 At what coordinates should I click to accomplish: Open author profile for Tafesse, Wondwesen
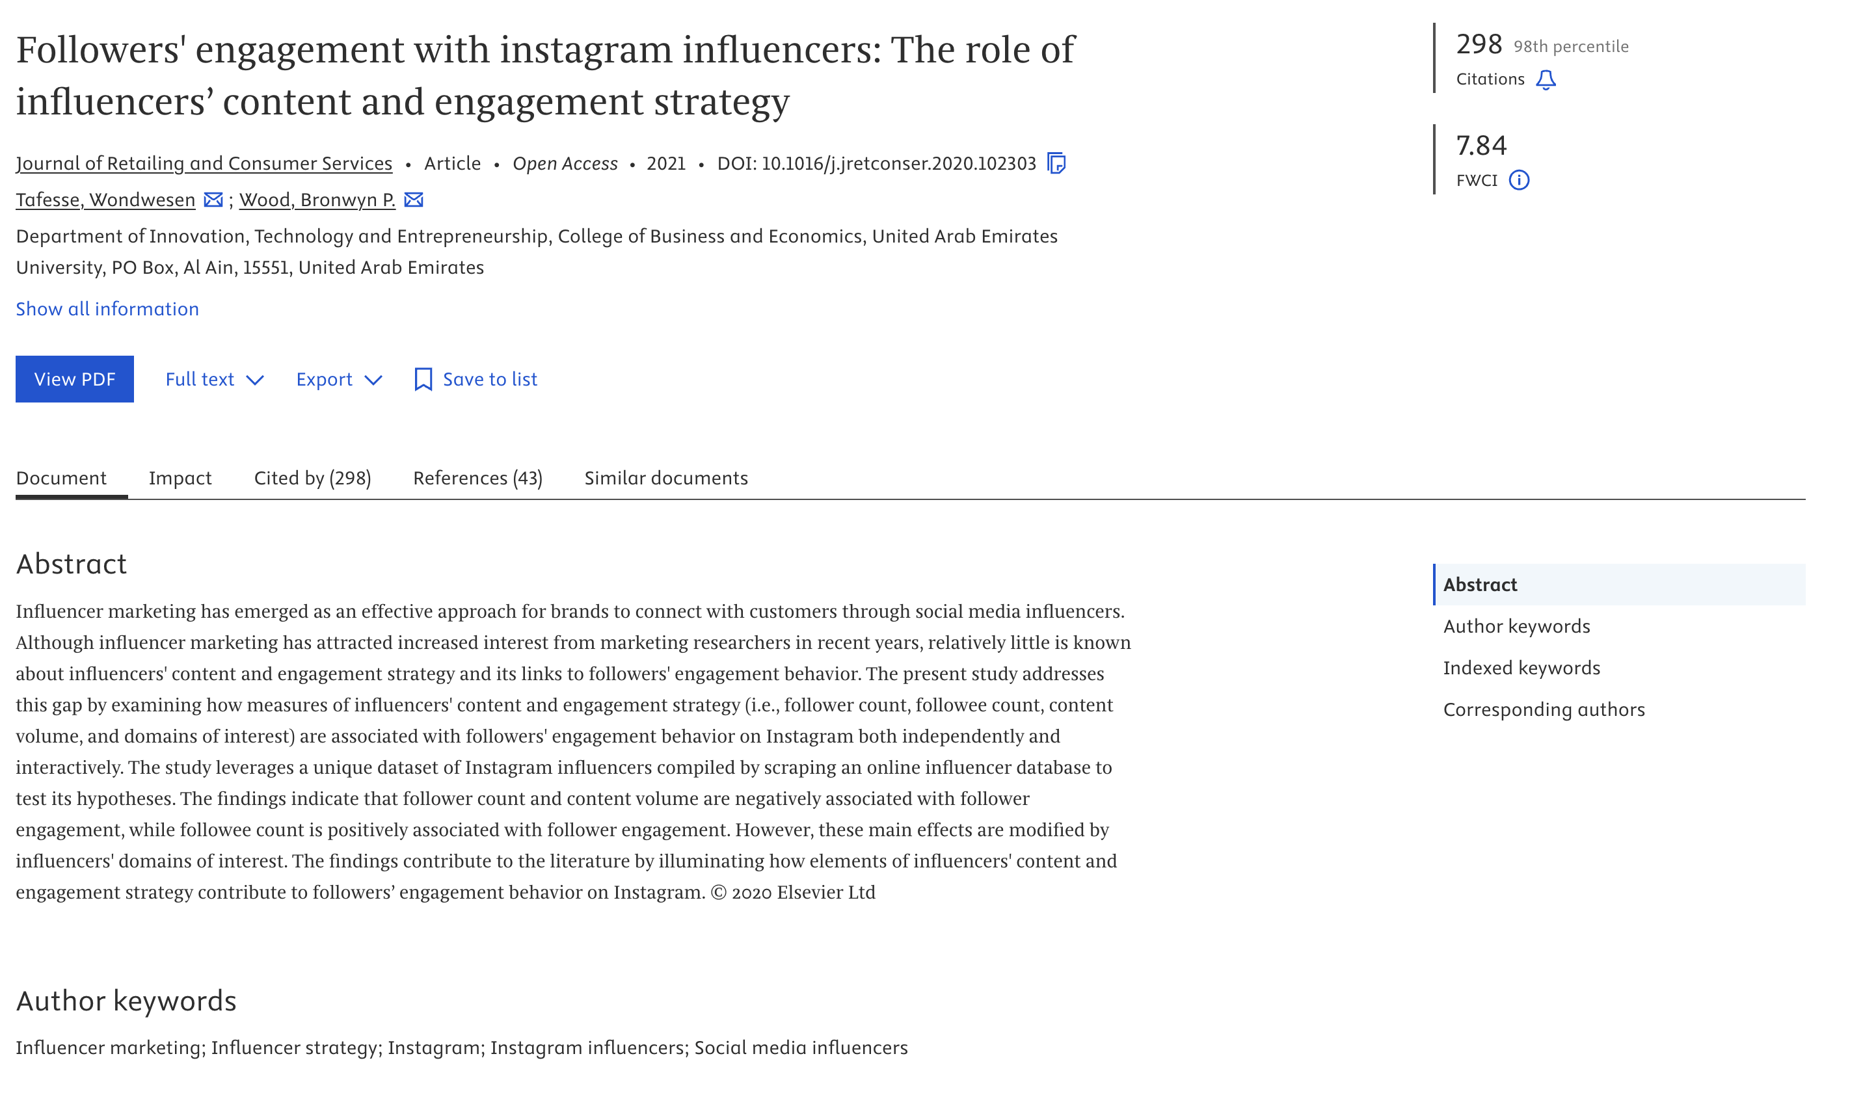[x=106, y=200]
